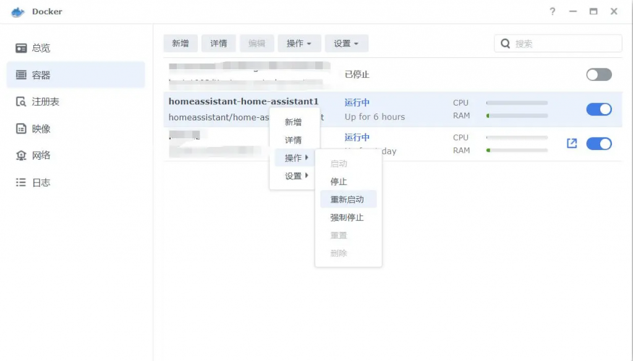The width and height of the screenshot is (633, 361).
Task: Click the homeassistant container CPU usage bar
Action: (517, 103)
